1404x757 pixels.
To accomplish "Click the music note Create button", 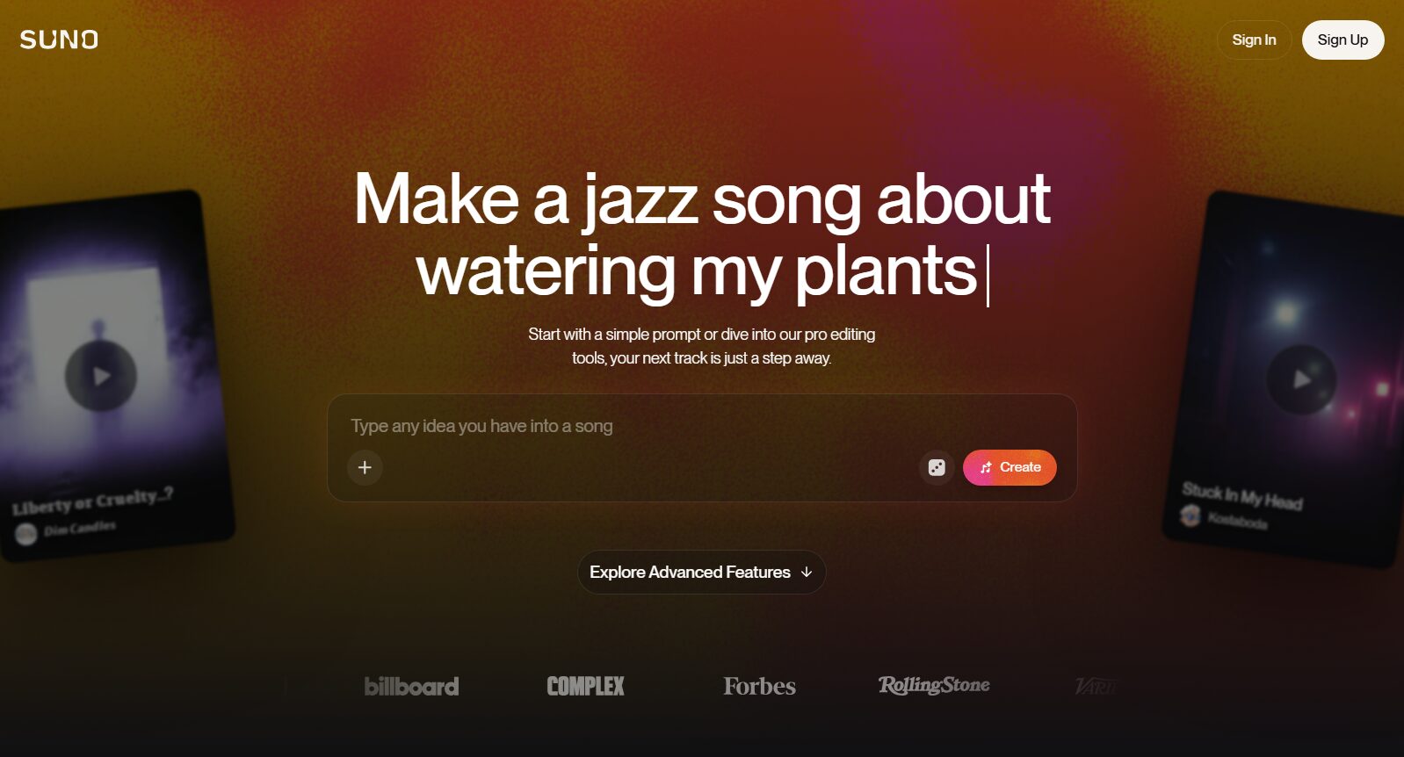I will pos(1010,467).
